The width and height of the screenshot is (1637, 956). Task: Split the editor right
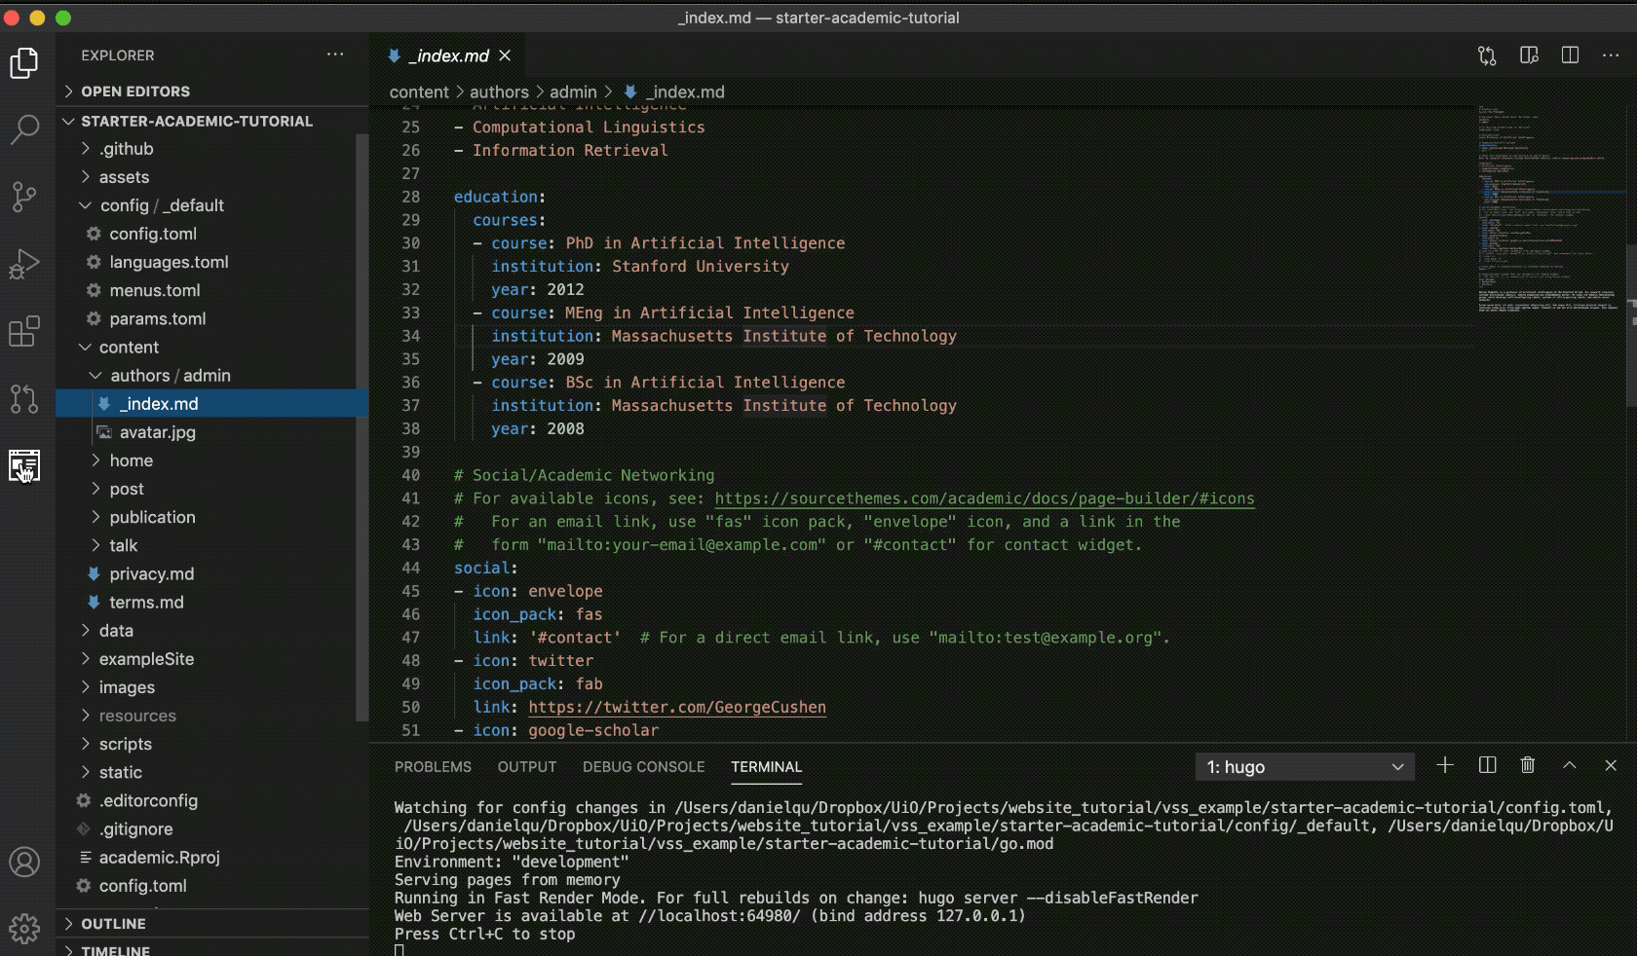(1570, 55)
